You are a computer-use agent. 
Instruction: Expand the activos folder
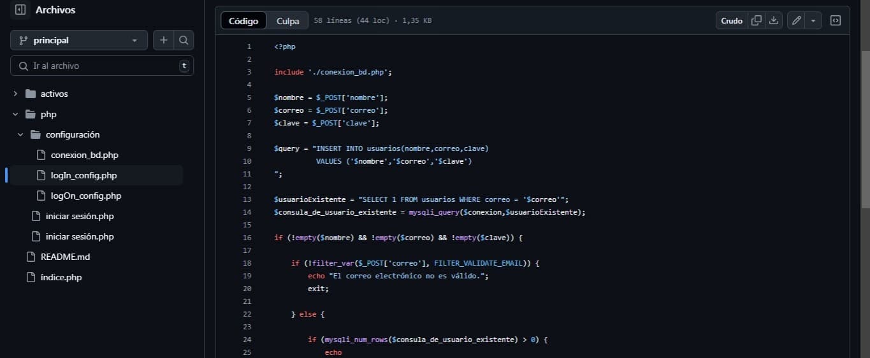coord(15,94)
